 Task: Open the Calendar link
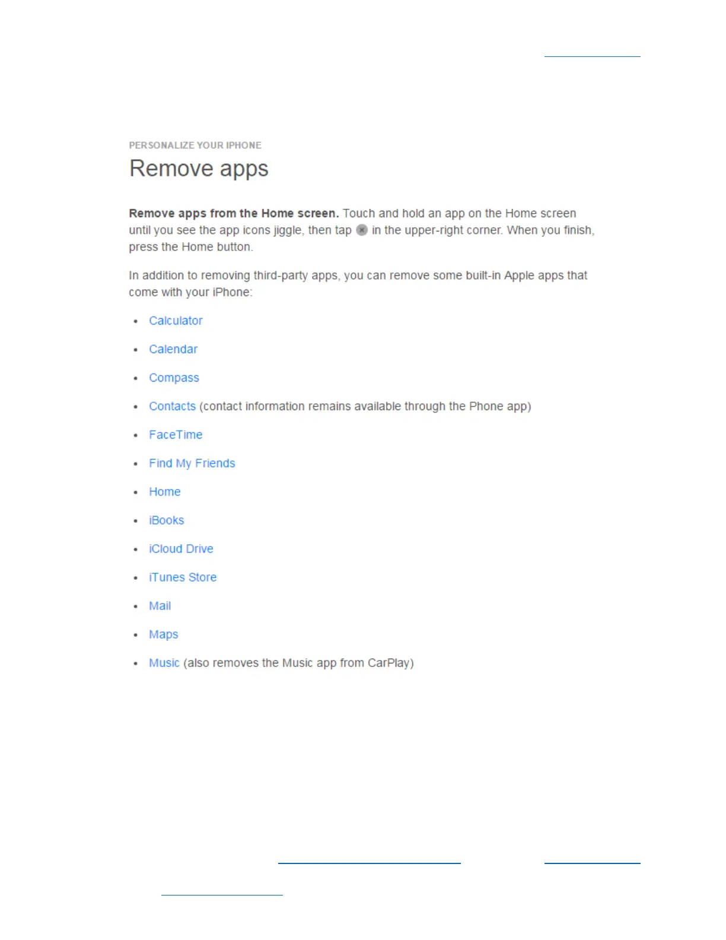pos(173,349)
